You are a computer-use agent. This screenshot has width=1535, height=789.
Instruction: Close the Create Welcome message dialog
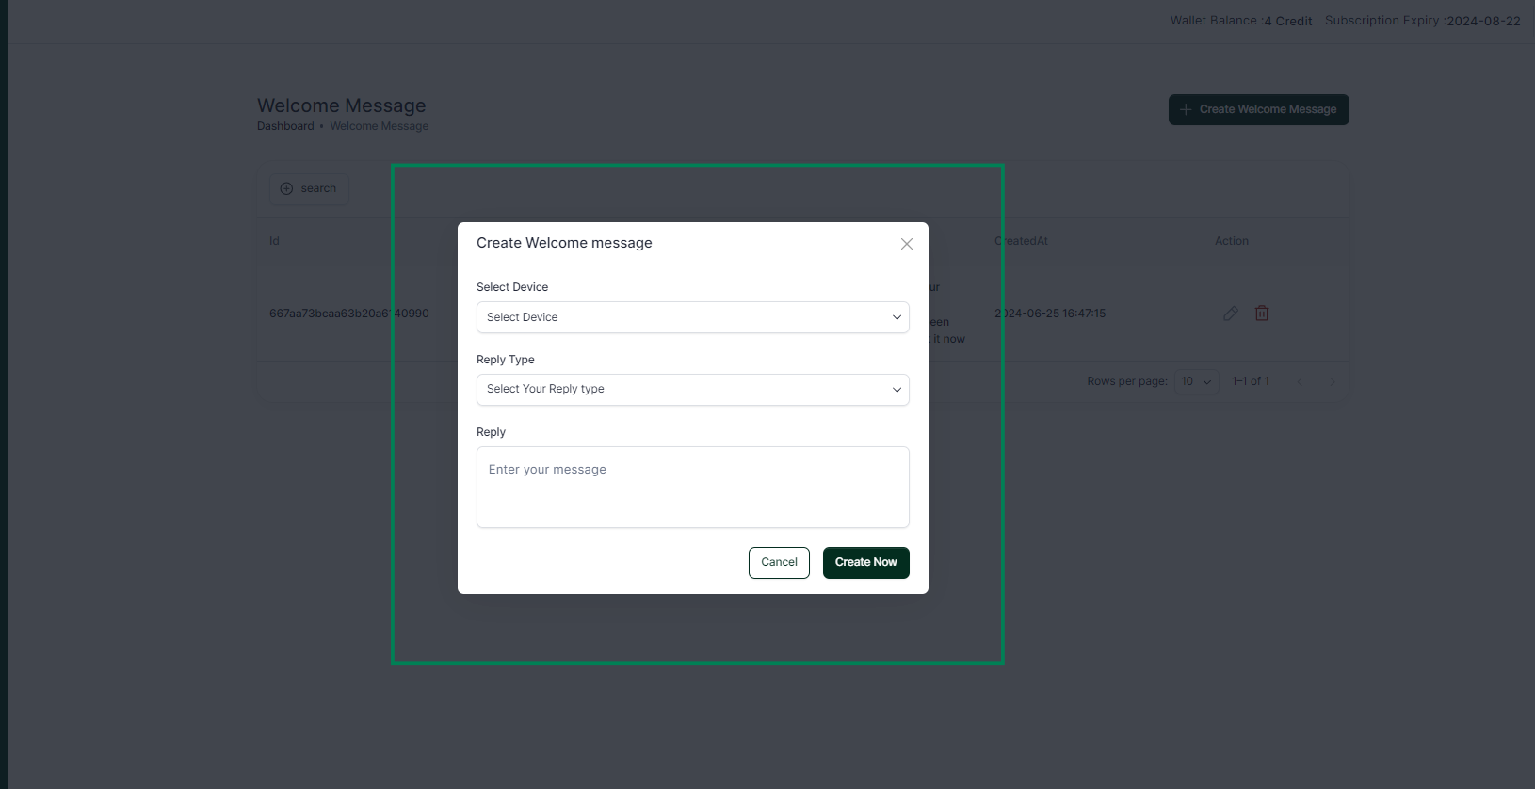pos(907,244)
